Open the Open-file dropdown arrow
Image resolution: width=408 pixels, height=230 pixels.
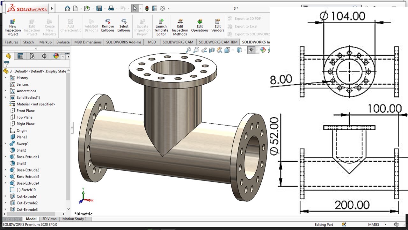click(93, 9)
